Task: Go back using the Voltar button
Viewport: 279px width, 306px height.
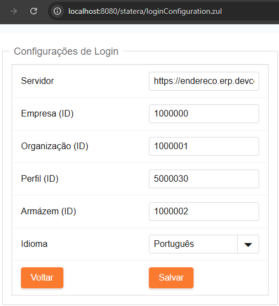Action: coord(42,278)
